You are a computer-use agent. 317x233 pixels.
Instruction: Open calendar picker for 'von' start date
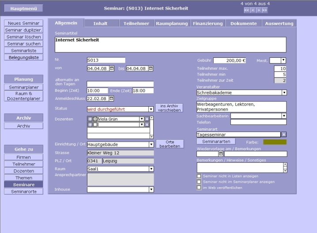[x=112, y=68]
